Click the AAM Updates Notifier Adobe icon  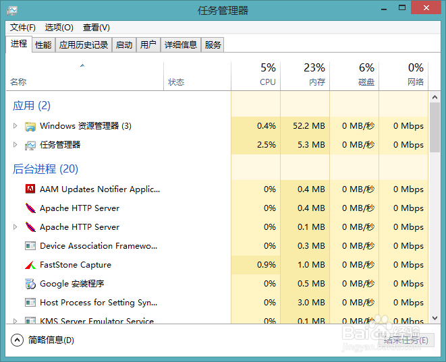[30, 189]
